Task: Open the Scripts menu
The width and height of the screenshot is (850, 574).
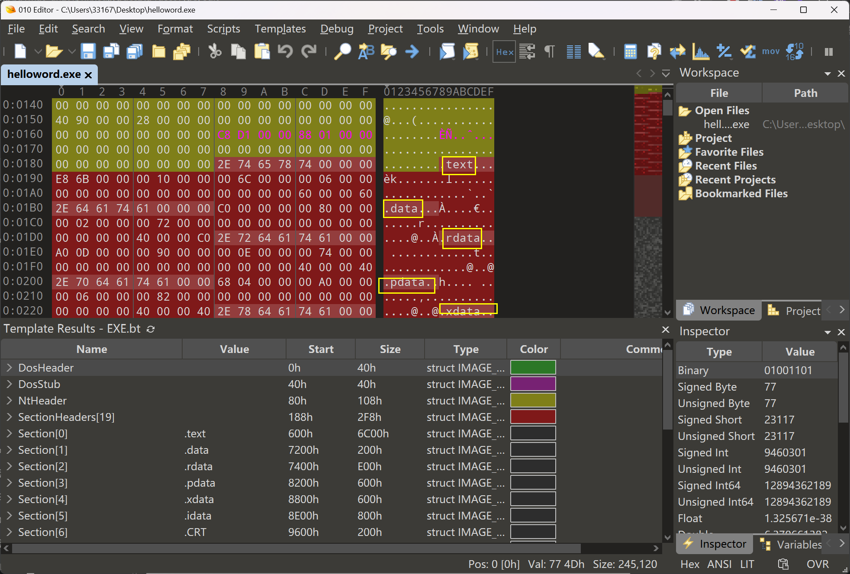Action: (223, 29)
